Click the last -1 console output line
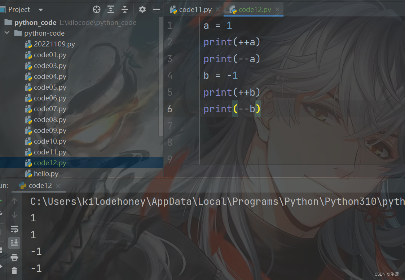 (x=36, y=268)
